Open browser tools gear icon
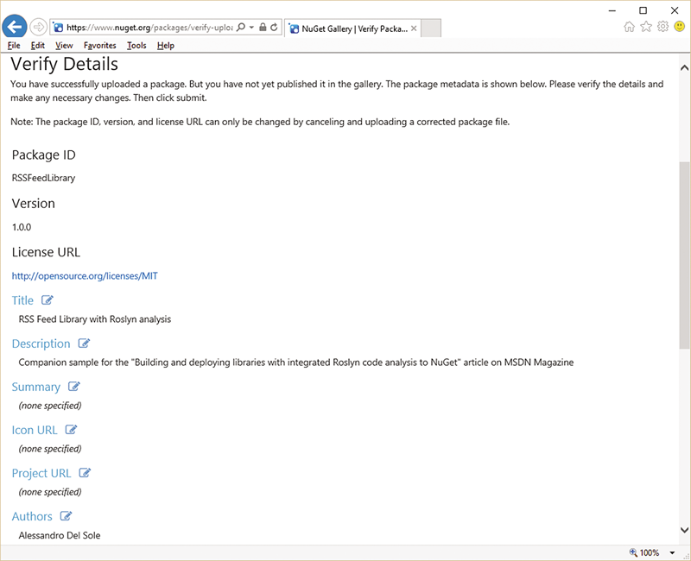 662,27
